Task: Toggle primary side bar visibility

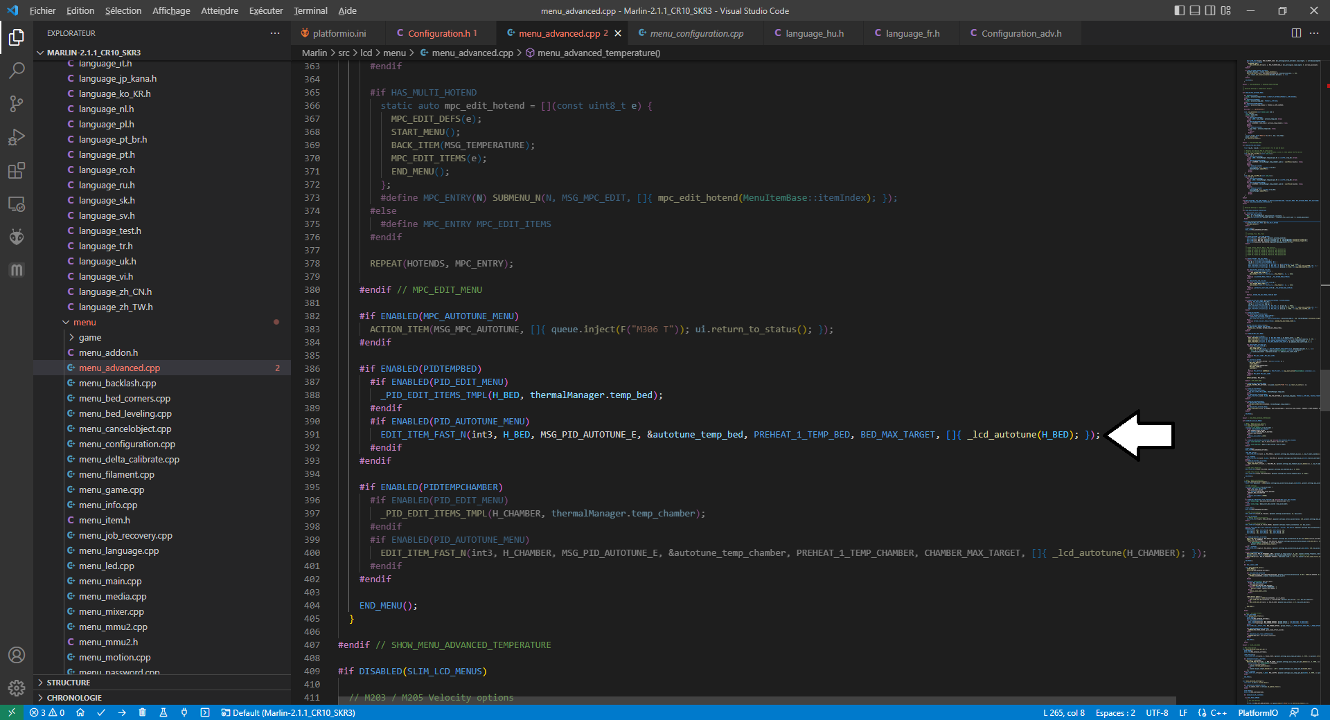Action: click(x=1180, y=10)
